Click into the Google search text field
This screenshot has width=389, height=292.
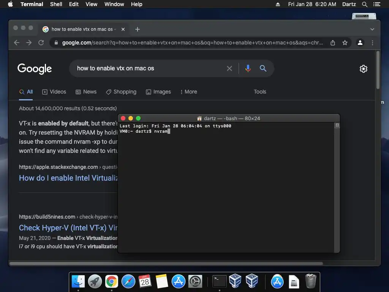(149, 68)
